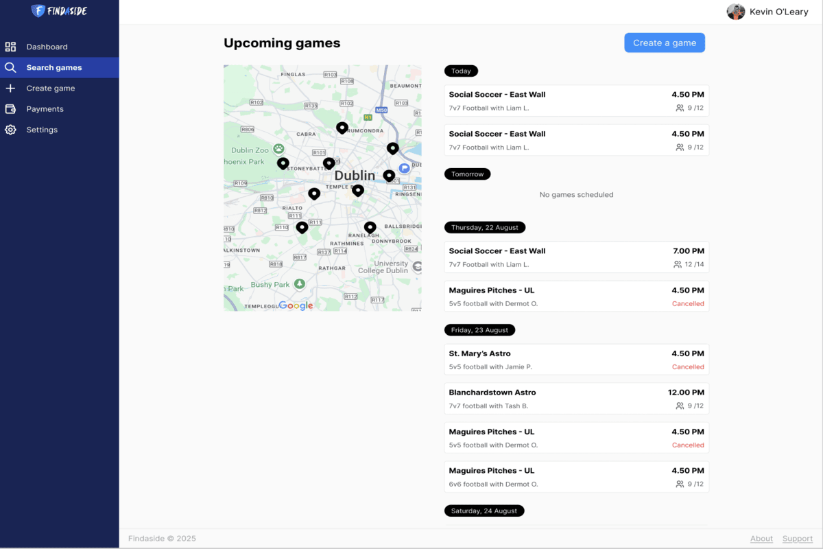This screenshot has width=823, height=549.
Task: Select map pin near Drumcondra
Action: pyautogui.click(x=342, y=128)
